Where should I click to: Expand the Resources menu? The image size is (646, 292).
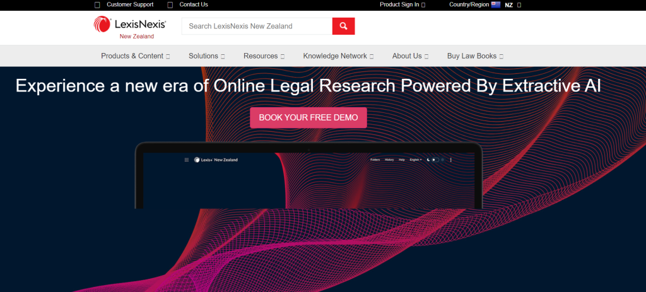(264, 56)
